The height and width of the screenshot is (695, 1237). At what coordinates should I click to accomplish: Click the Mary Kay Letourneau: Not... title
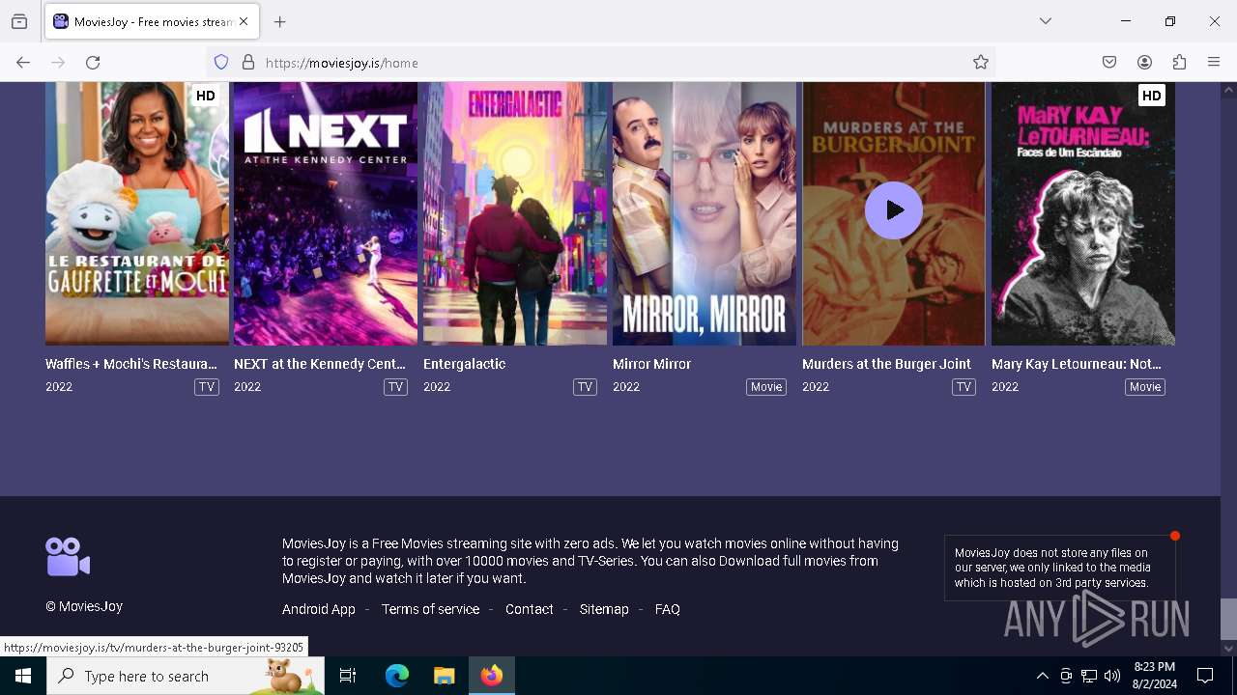1077,364
